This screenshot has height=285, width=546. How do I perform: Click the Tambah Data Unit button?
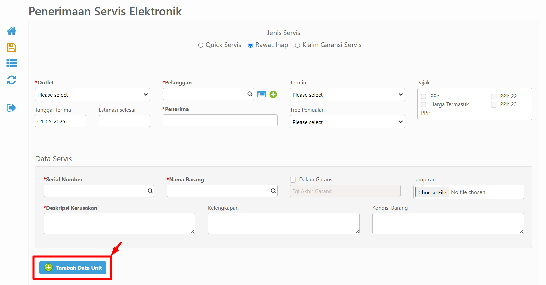click(73, 268)
